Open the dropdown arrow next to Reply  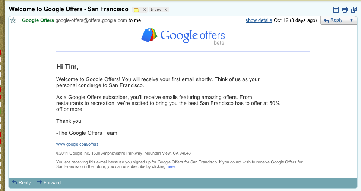click(x=352, y=20)
